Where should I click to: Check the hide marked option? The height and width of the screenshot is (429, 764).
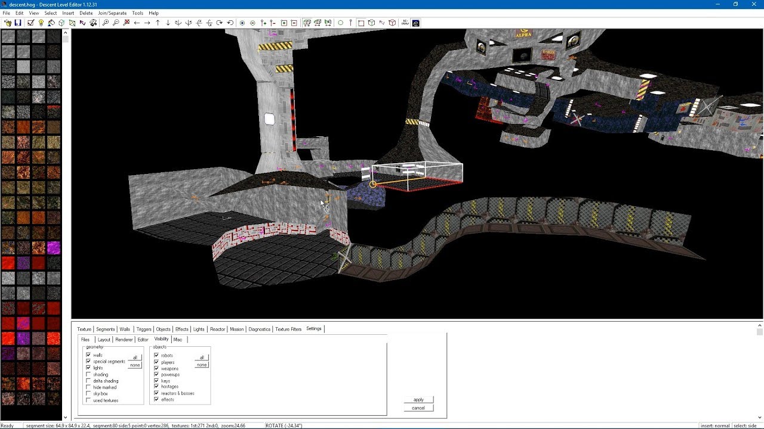pos(88,387)
